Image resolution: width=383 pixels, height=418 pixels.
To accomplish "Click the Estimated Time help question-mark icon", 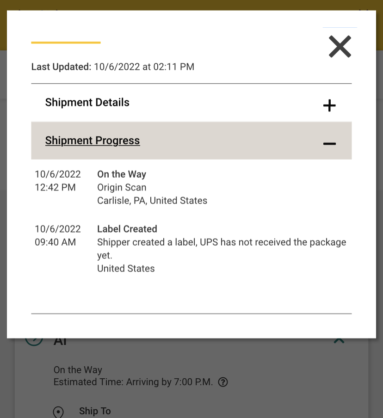I will pyautogui.click(x=223, y=382).
